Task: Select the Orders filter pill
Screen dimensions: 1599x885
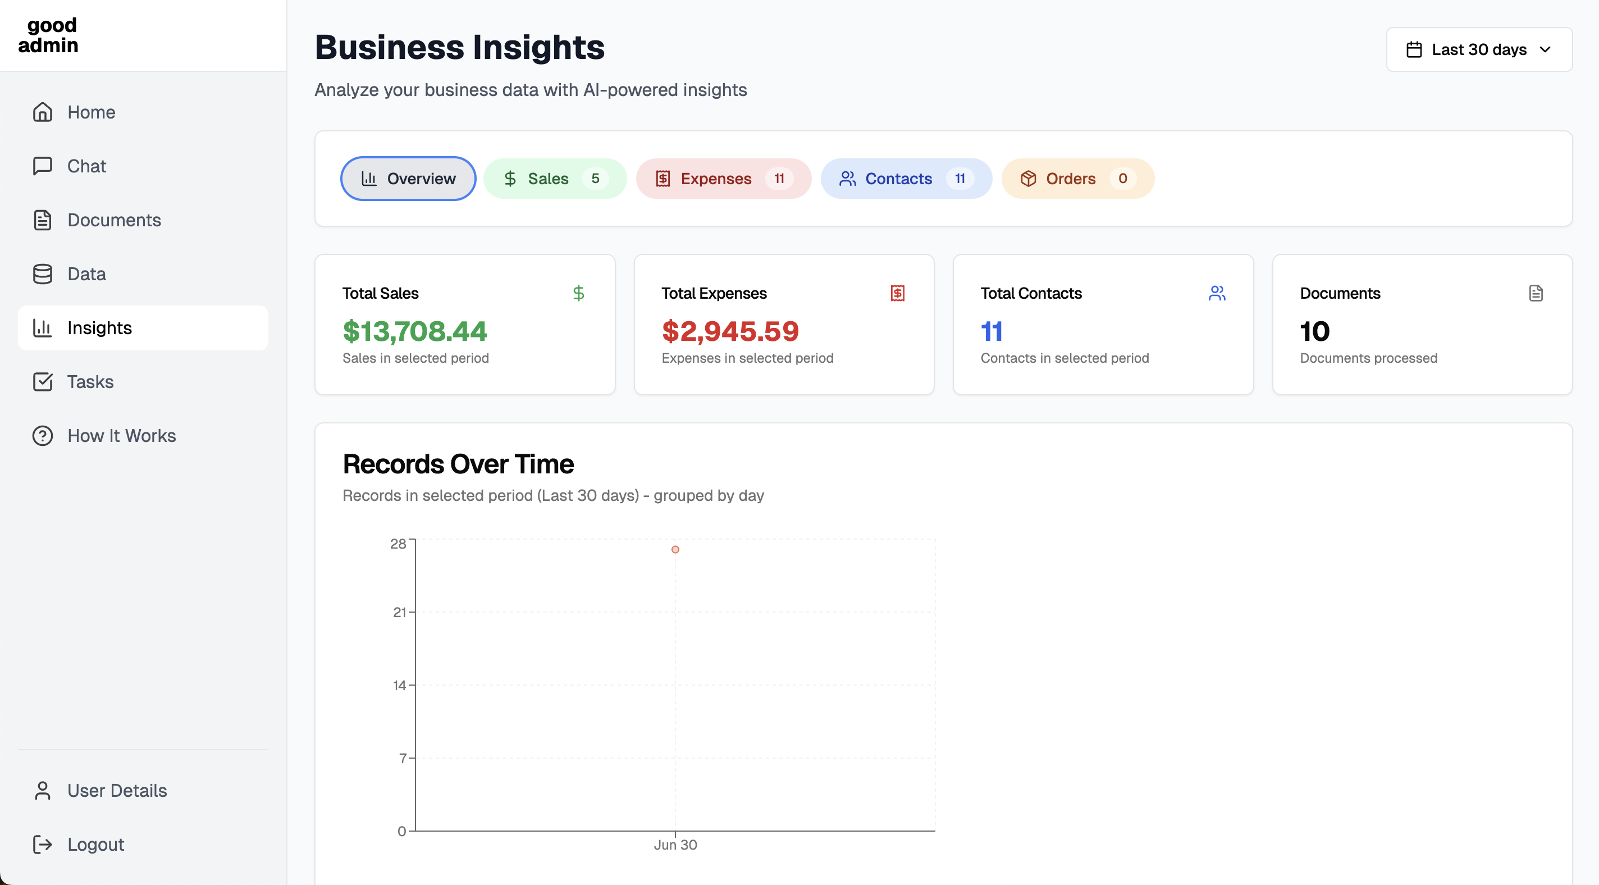Action: (1077, 179)
